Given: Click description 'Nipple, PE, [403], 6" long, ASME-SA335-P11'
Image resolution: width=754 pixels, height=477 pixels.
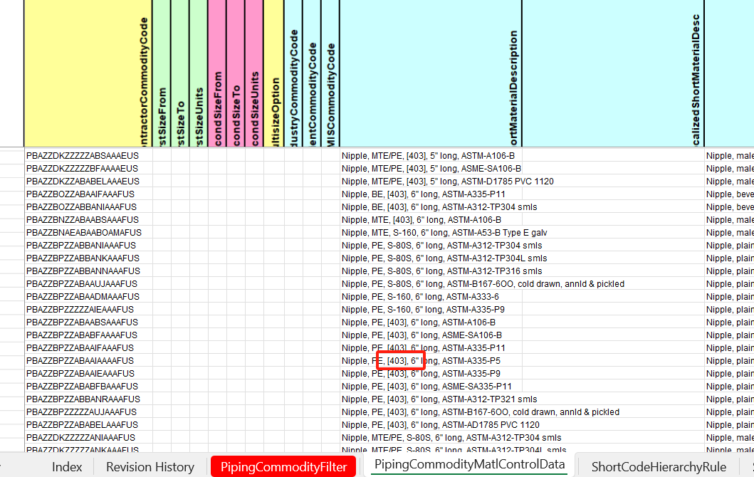Looking at the screenshot, I should coord(426,387).
